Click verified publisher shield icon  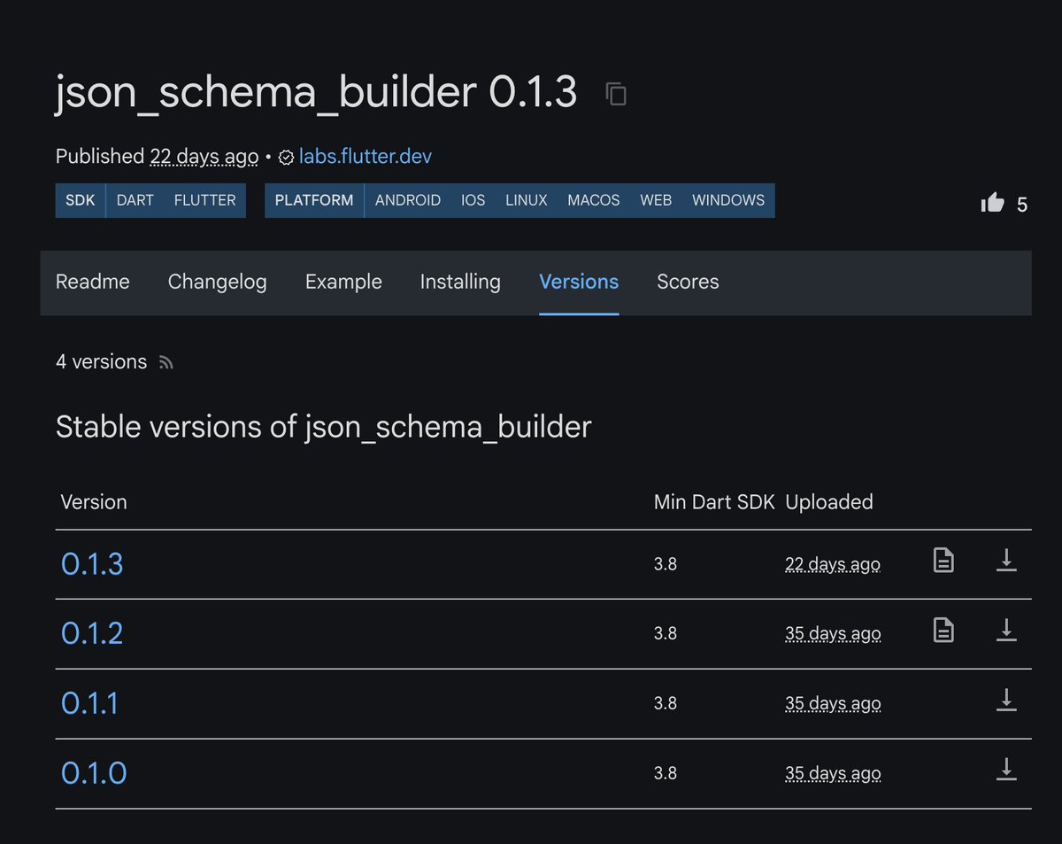pos(286,158)
